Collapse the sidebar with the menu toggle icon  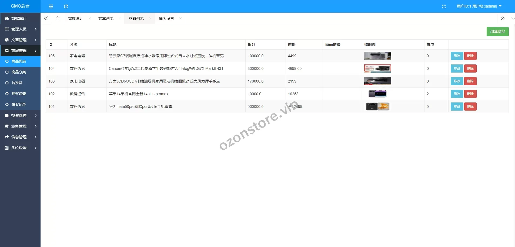[51, 6]
